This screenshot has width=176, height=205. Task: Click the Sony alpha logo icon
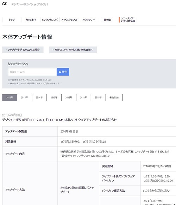tap(5, 4)
